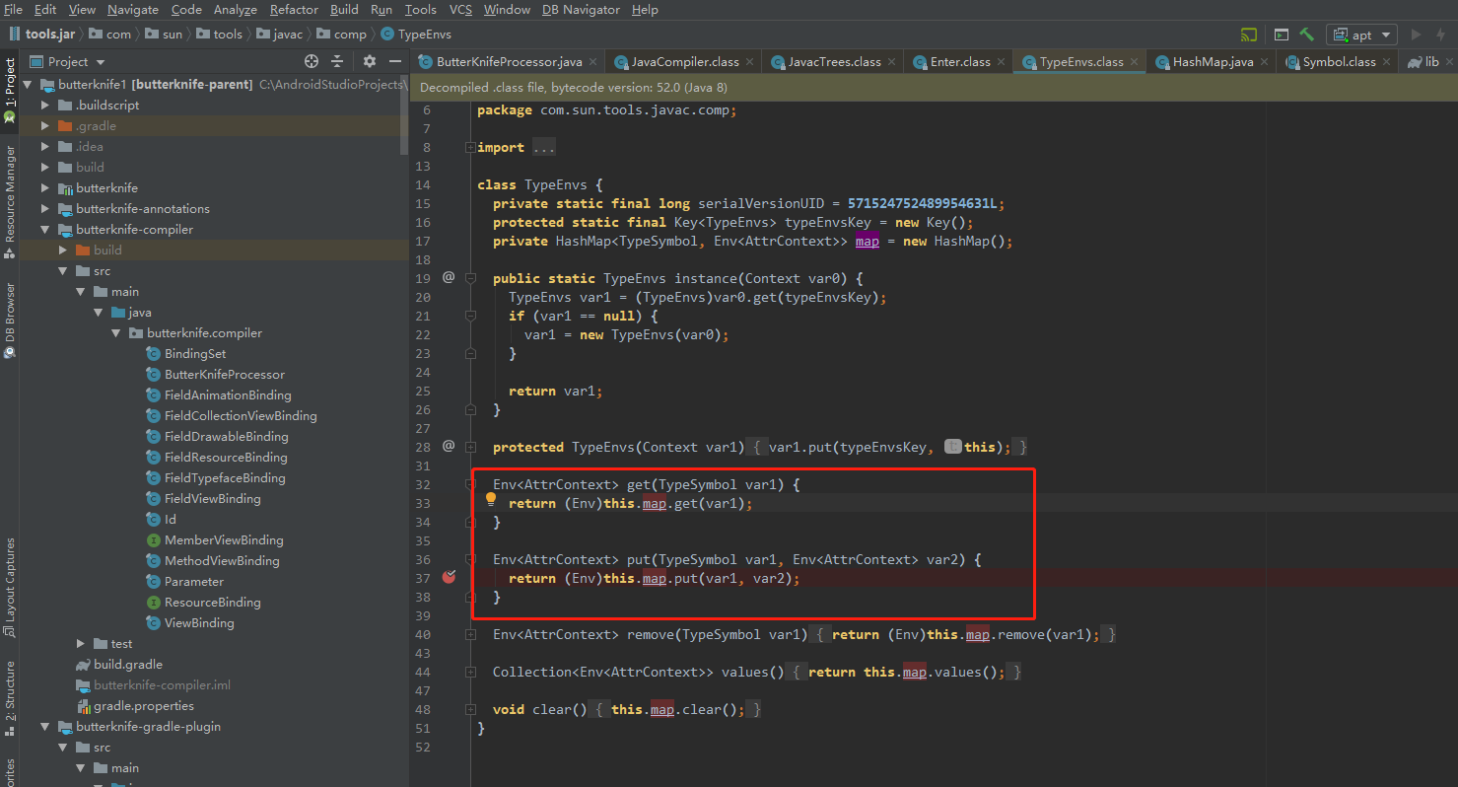
Task: Collapse the butterknife-compiler module
Action: coord(45,229)
